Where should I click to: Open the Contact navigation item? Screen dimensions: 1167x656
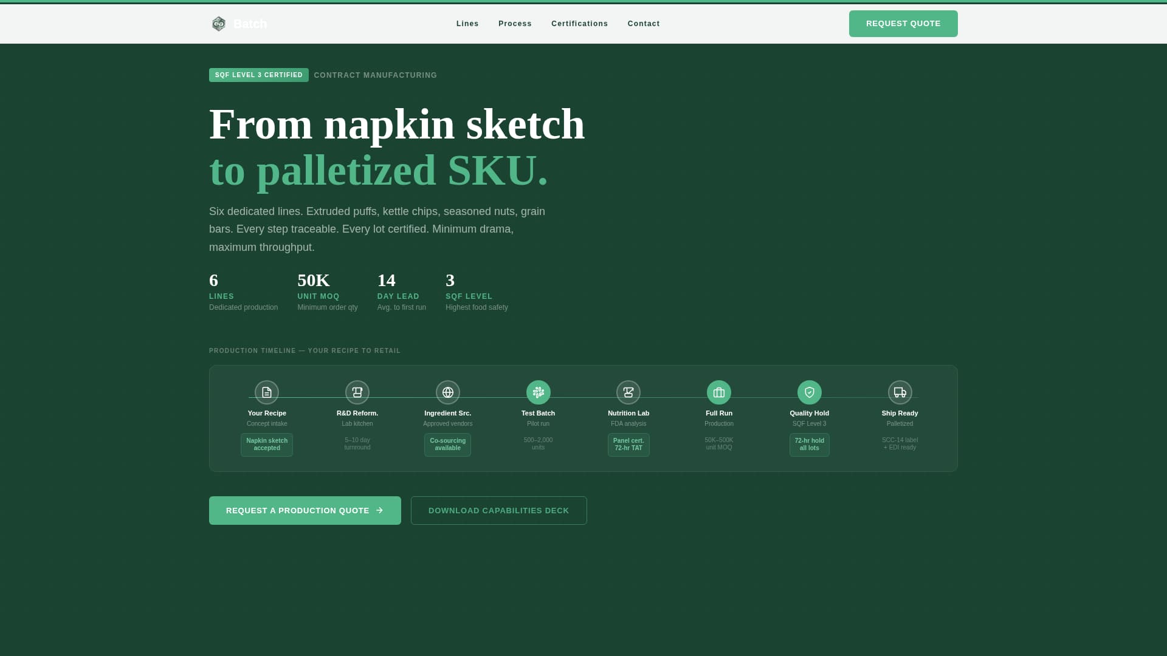[644, 24]
